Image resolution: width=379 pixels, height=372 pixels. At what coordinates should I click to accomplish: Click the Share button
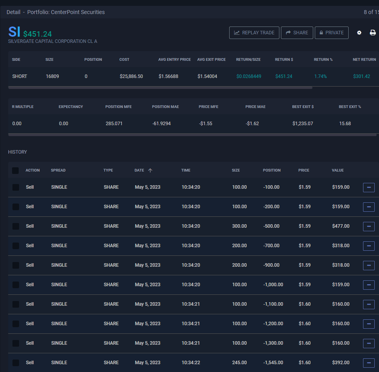click(297, 33)
